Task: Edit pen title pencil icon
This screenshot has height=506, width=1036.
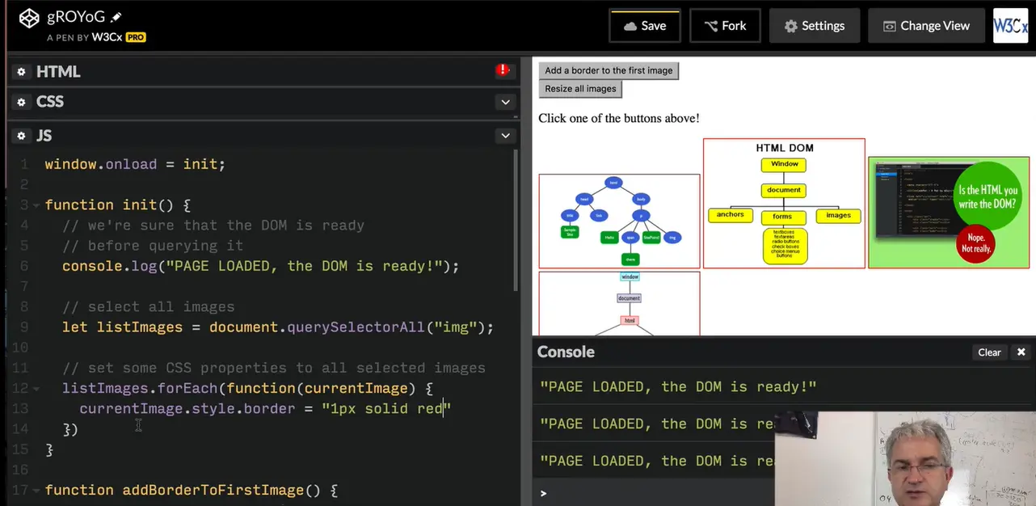Action: [x=116, y=17]
